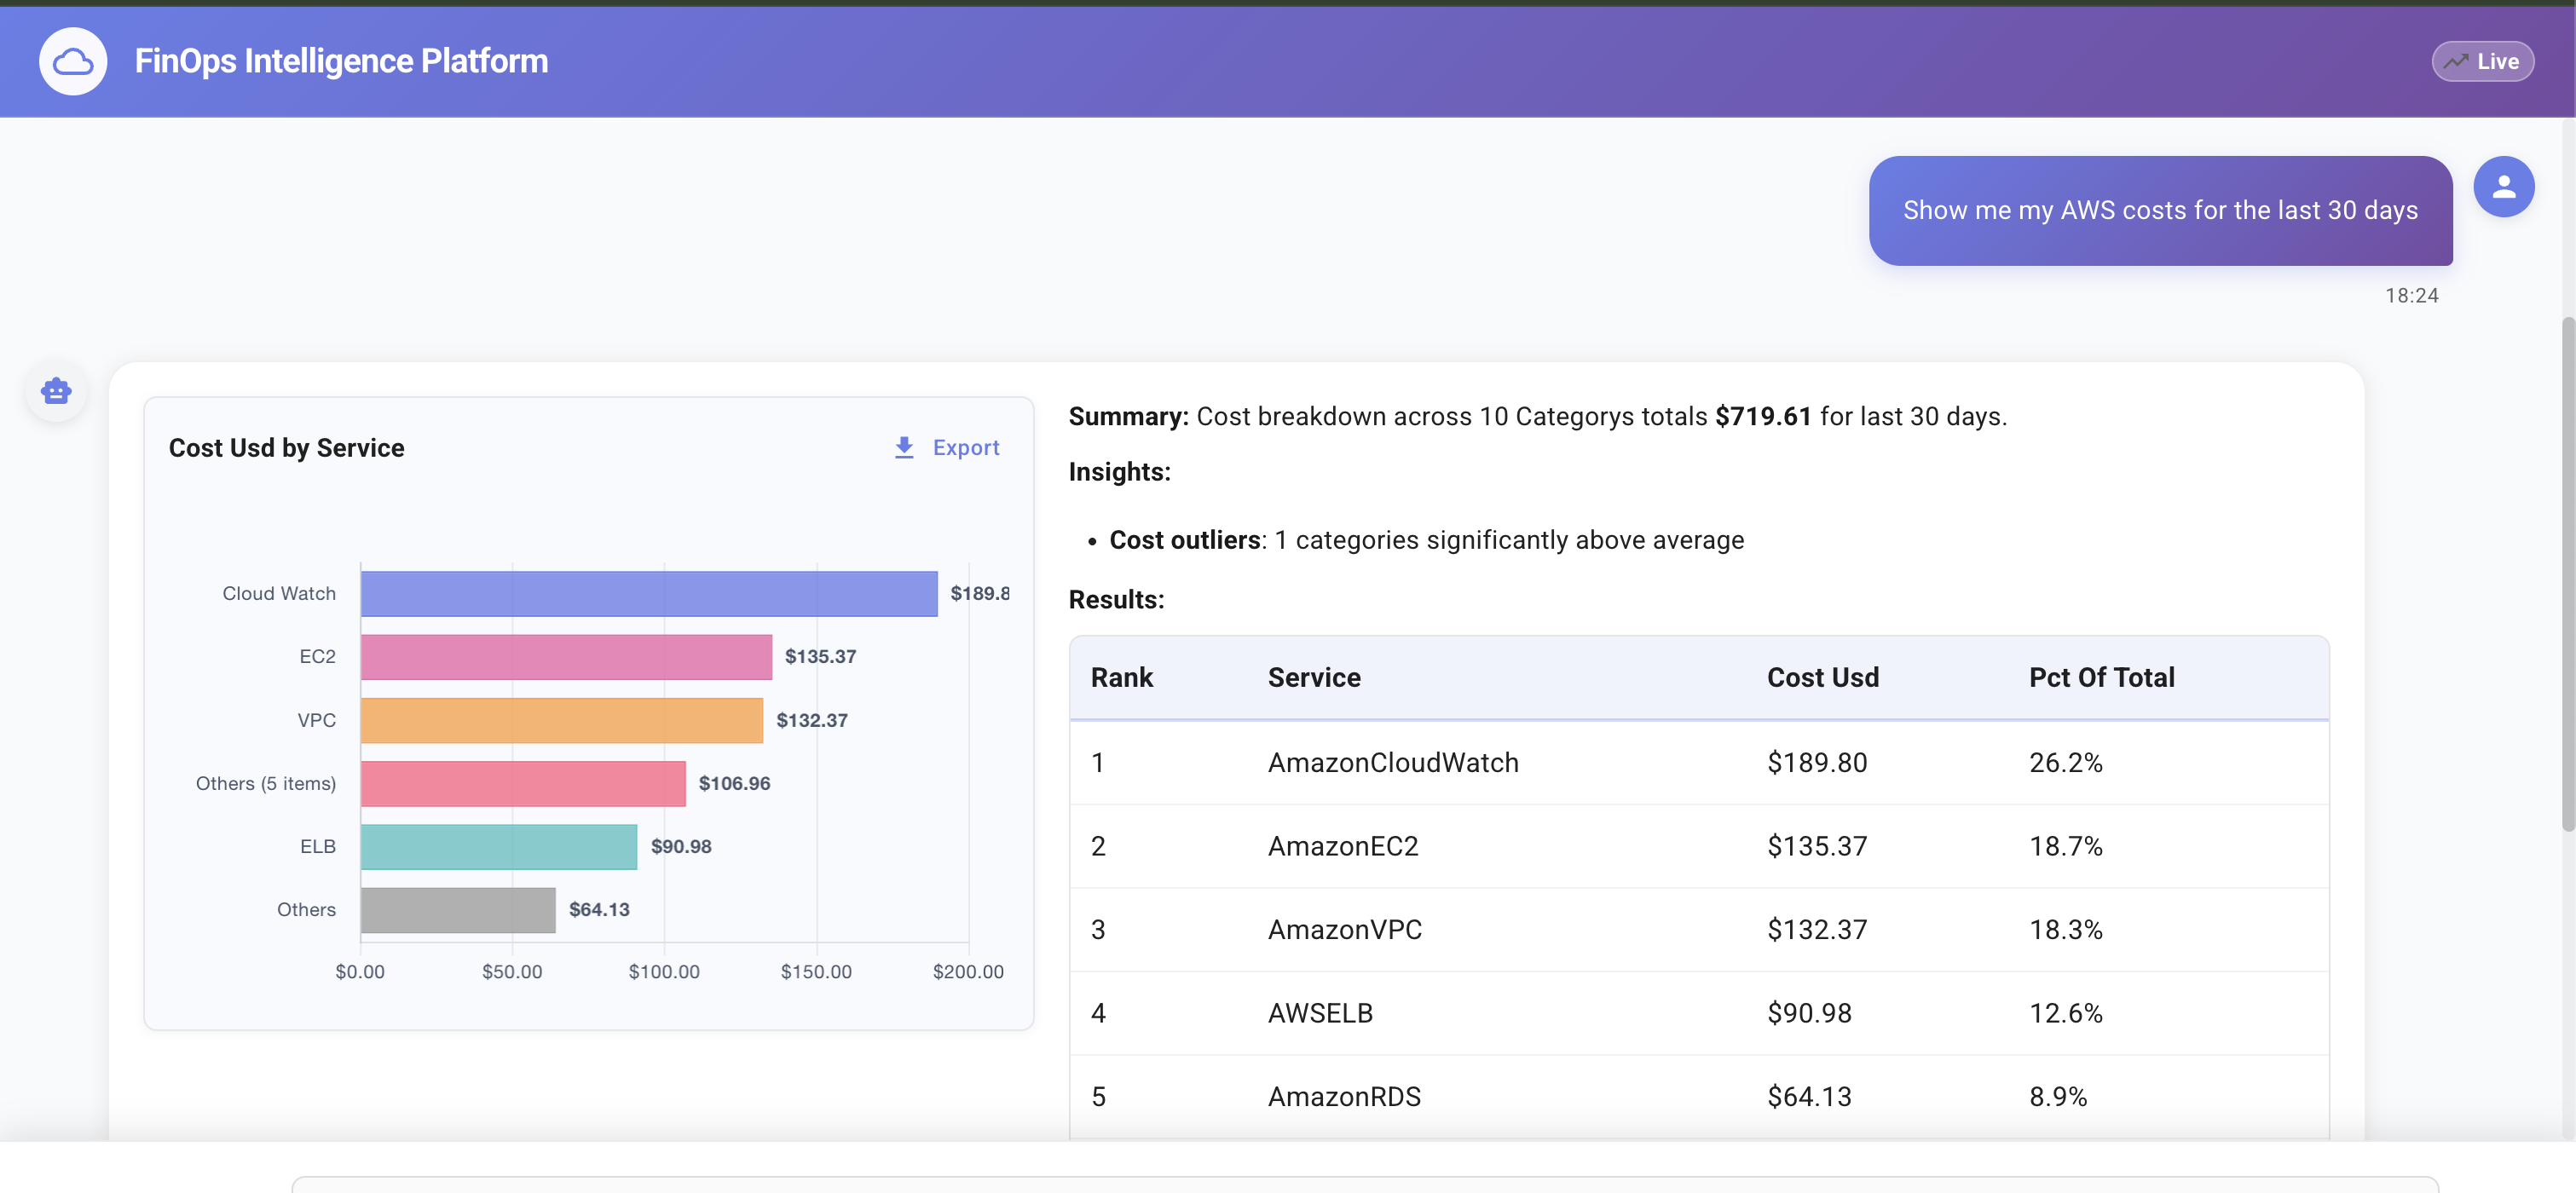Select the AWSELB table cell
The width and height of the screenshot is (2576, 1193).
tap(1319, 1013)
